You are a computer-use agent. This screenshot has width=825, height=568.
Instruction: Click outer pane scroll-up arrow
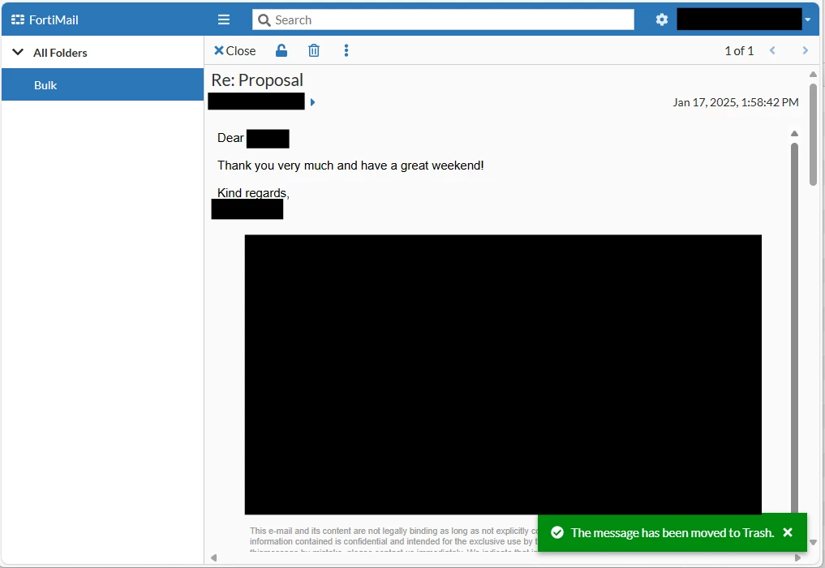(813, 74)
